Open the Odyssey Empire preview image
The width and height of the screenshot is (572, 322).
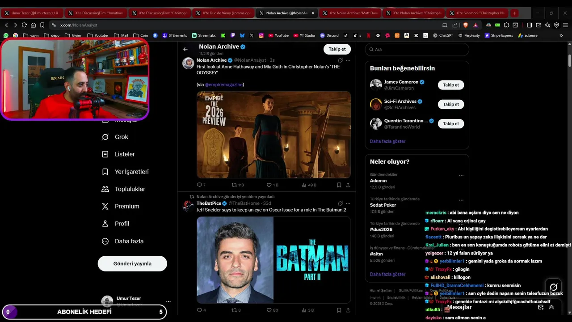pos(273,135)
